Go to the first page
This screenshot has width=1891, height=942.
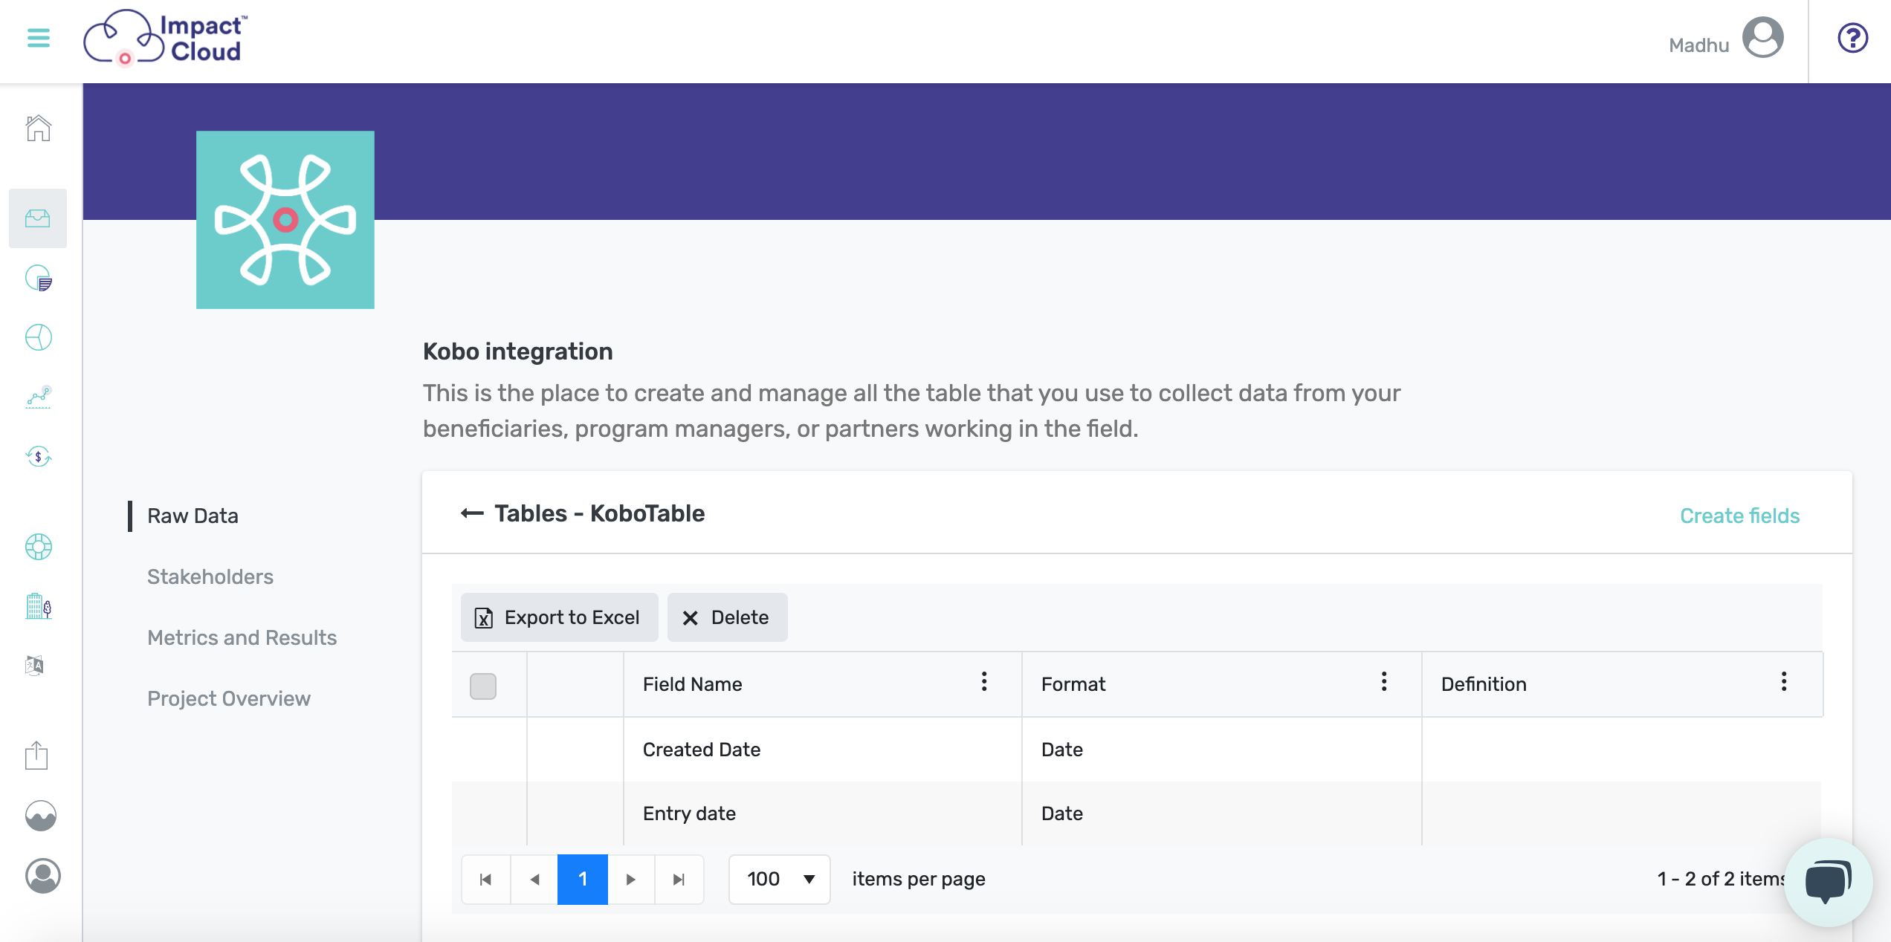coord(486,880)
